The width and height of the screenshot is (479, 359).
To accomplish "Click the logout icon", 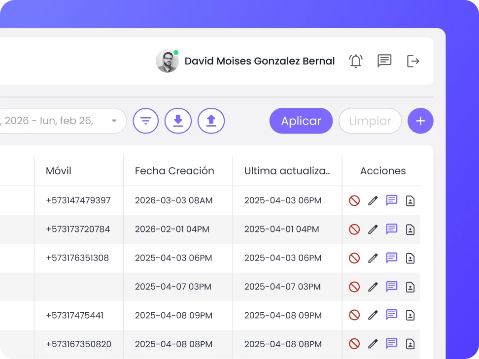I will click(x=413, y=61).
